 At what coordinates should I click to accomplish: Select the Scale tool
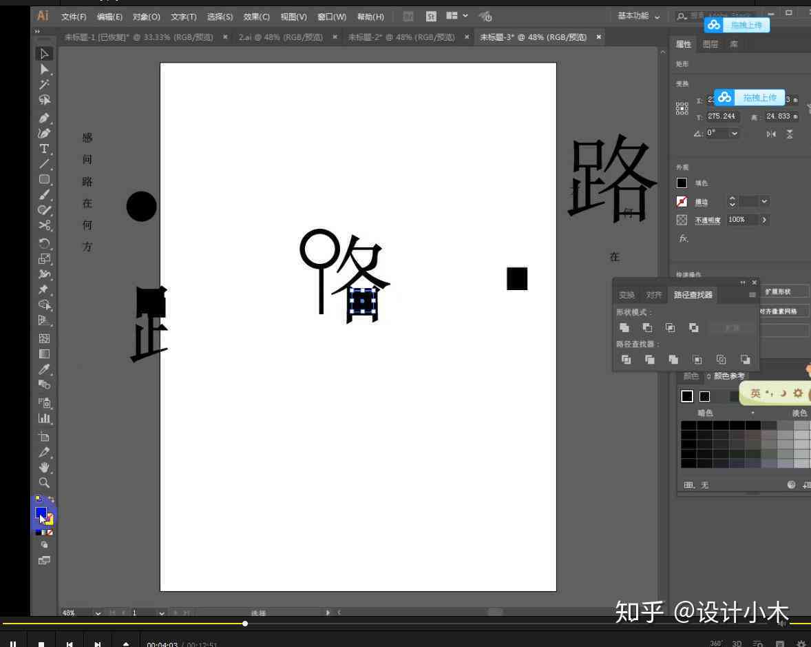click(x=44, y=259)
